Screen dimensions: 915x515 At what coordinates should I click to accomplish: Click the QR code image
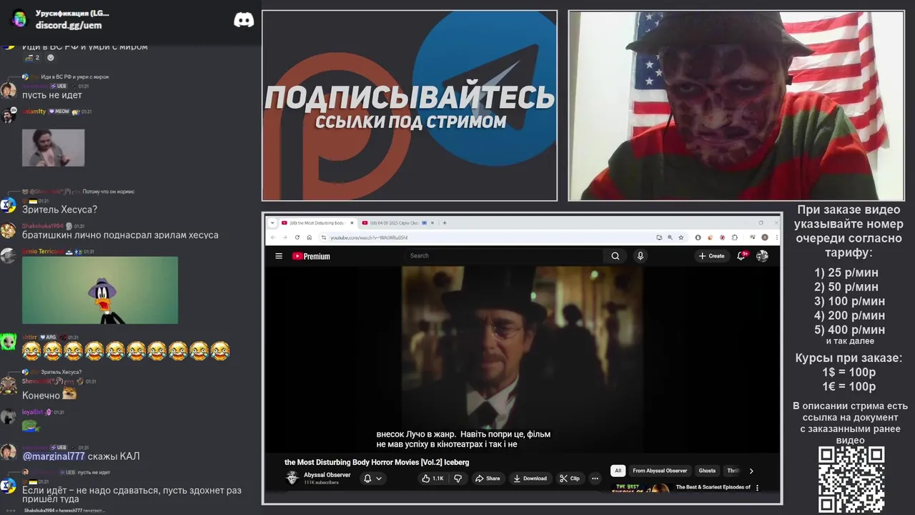(x=851, y=480)
